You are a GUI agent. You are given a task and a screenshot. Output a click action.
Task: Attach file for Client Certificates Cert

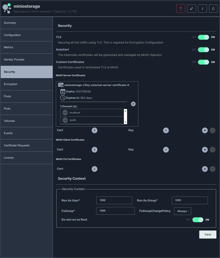[94, 149]
